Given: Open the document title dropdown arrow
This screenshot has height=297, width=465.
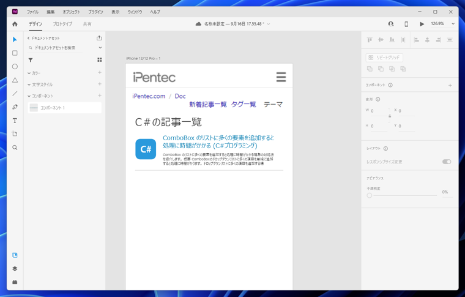Looking at the screenshot, I should [269, 24].
